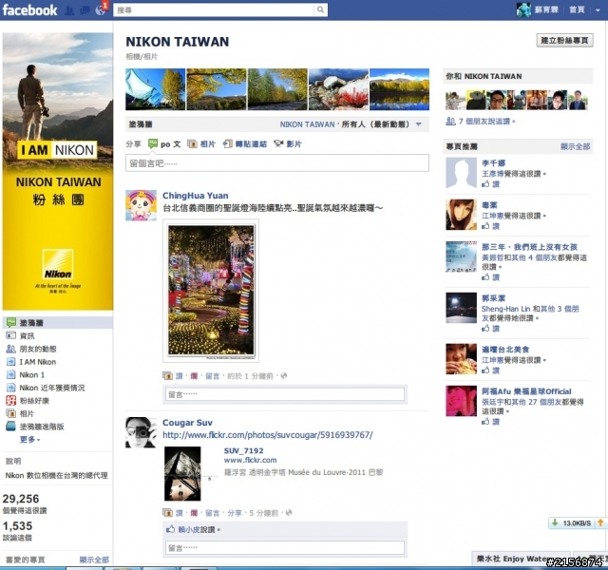Expand the wall filter 所有人 dropdown
608x570 pixels.
419,124
